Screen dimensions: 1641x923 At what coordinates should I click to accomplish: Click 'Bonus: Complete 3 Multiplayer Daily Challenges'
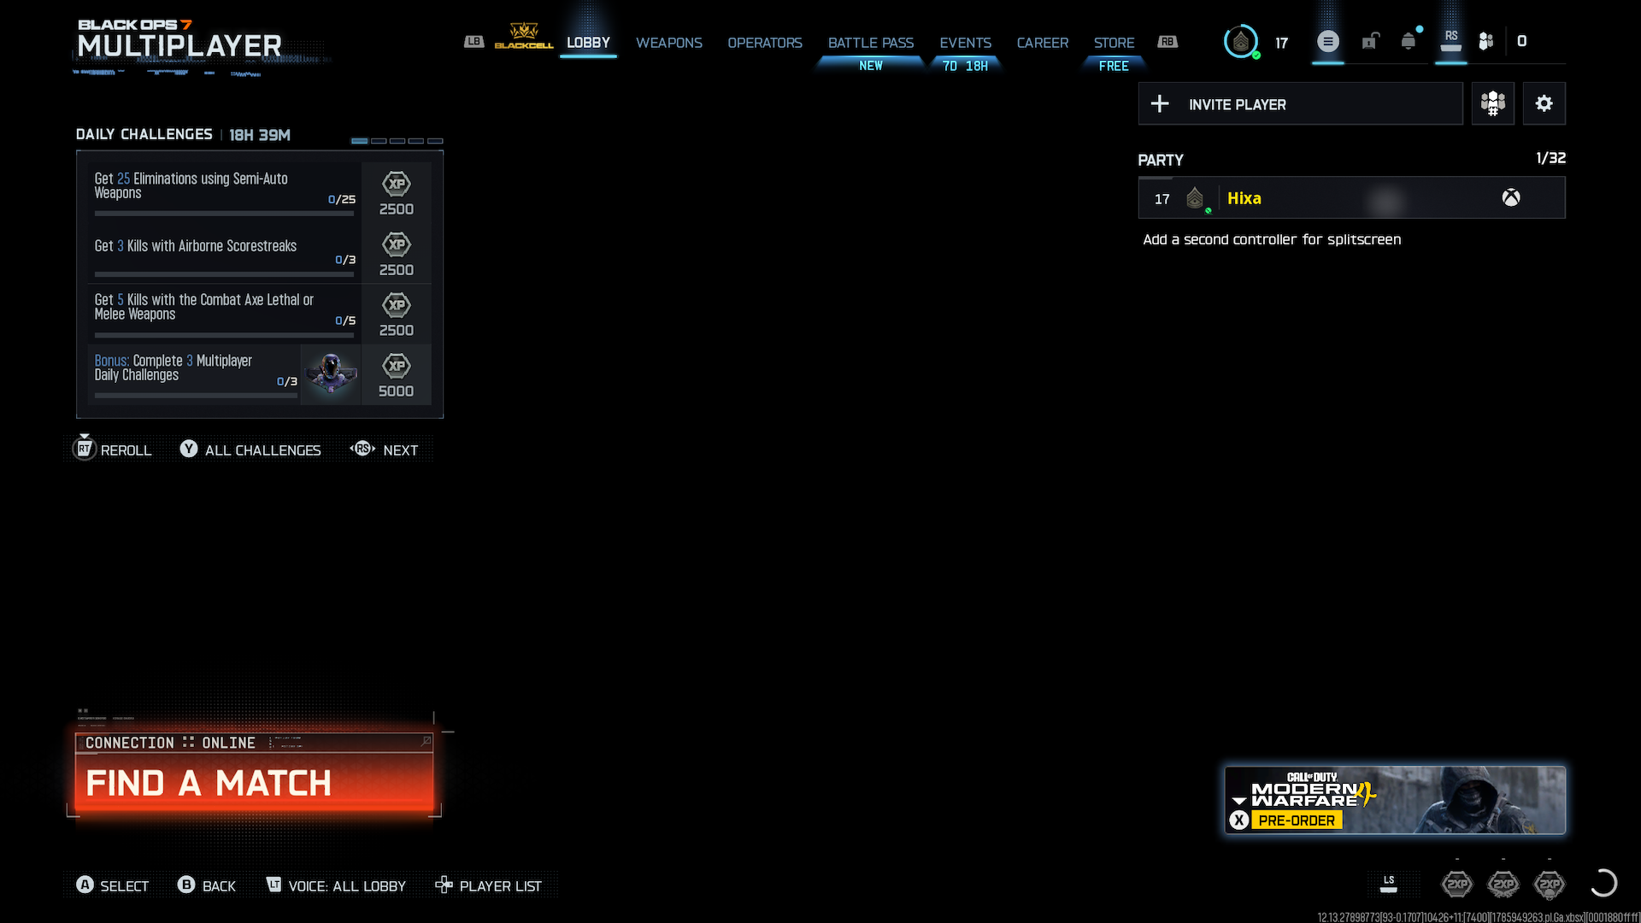click(x=174, y=367)
